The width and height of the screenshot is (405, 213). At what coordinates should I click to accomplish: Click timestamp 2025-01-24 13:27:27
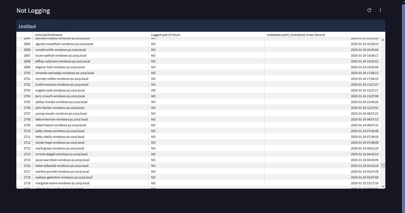click(365, 85)
